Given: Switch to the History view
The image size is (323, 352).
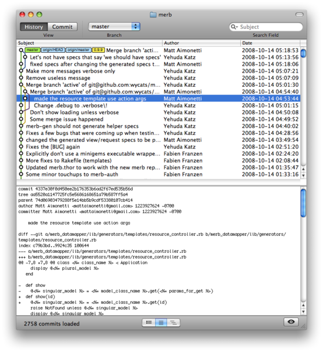Looking at the screenshot, I should 33,27.
